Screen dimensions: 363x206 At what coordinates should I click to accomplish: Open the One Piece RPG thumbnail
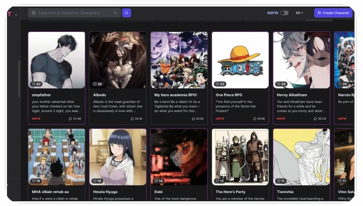(x=240, y=60)
